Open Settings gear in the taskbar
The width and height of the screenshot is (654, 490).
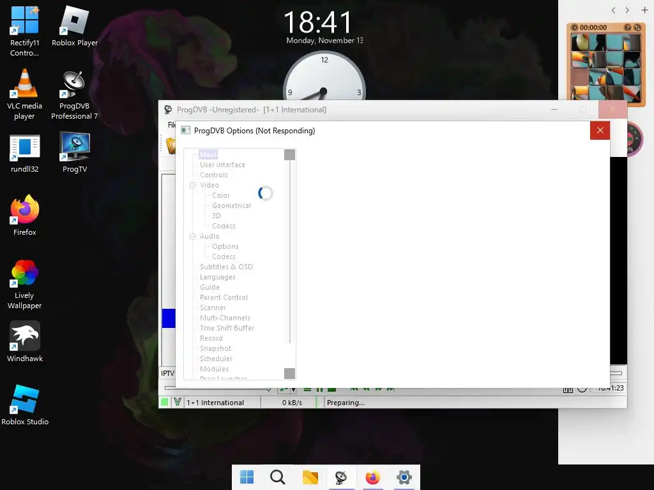coord(404,477)
